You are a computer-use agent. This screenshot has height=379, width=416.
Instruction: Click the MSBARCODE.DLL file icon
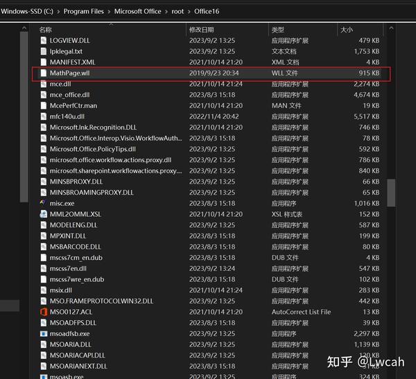44,247
